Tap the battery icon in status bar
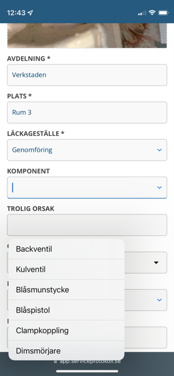174x376 pixels. 163,13
